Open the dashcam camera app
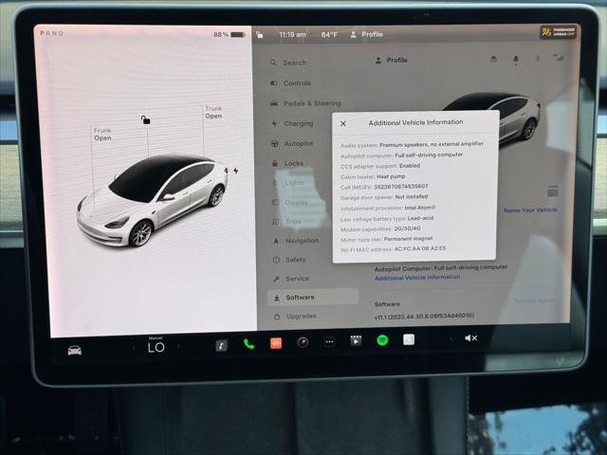This screenshot has height=455, width=607. coord(303,342)
